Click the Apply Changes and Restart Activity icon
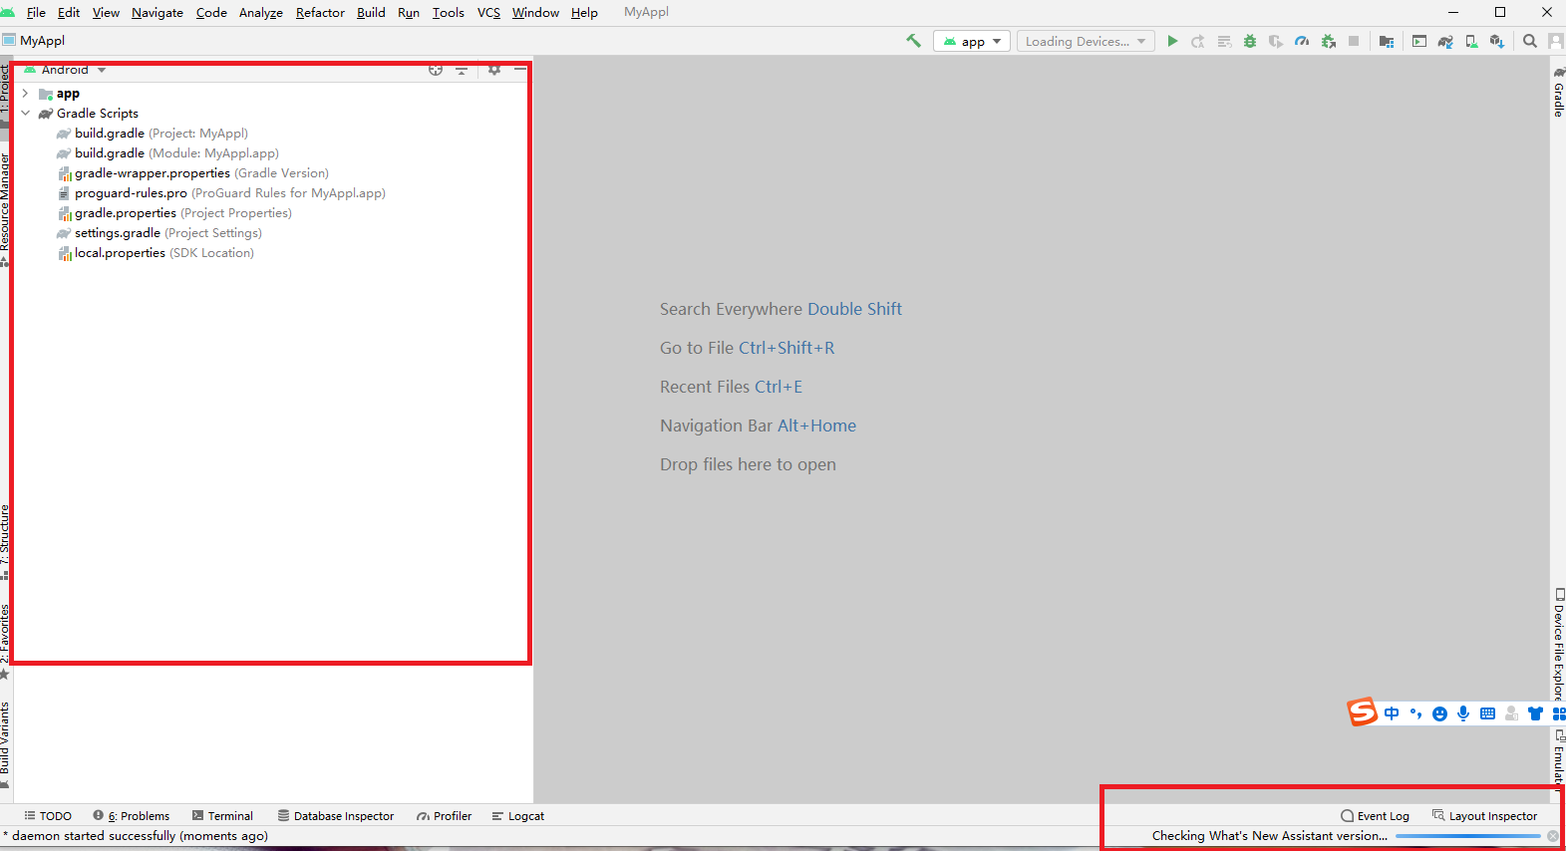Viewport: 1566px width, 851px height. 1198,41
